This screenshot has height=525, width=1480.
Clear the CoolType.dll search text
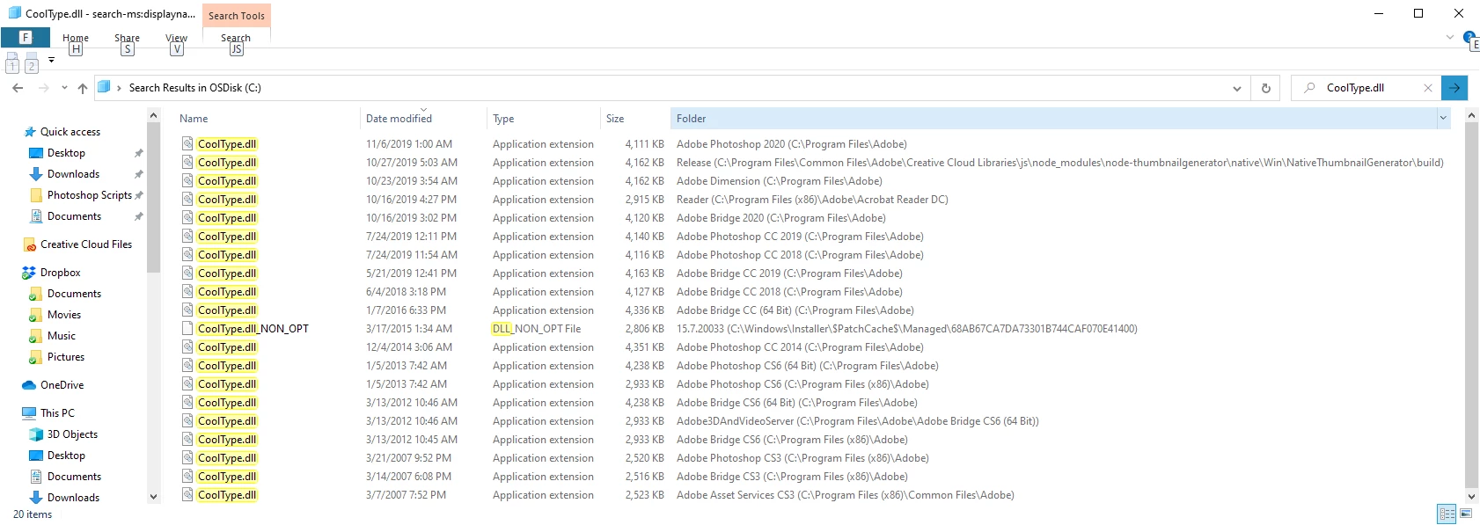click(x=1428, y=88)
